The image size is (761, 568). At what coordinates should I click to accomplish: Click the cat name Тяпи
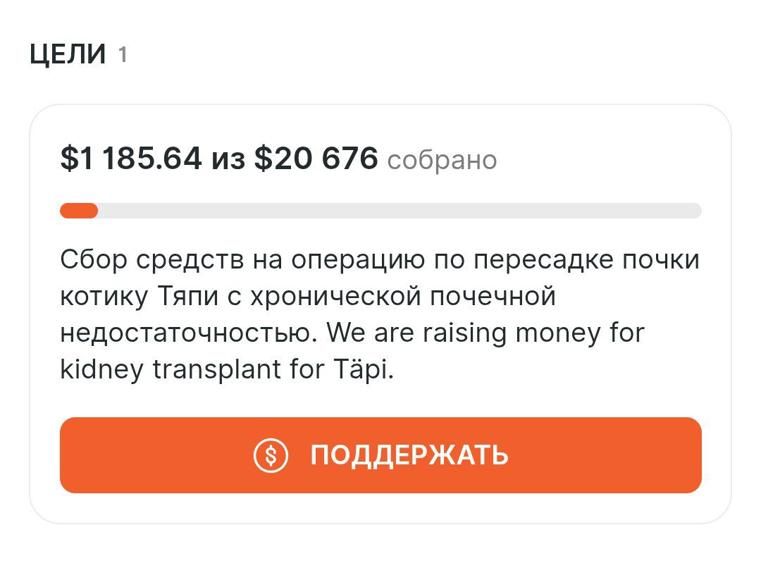coord(180,297)
